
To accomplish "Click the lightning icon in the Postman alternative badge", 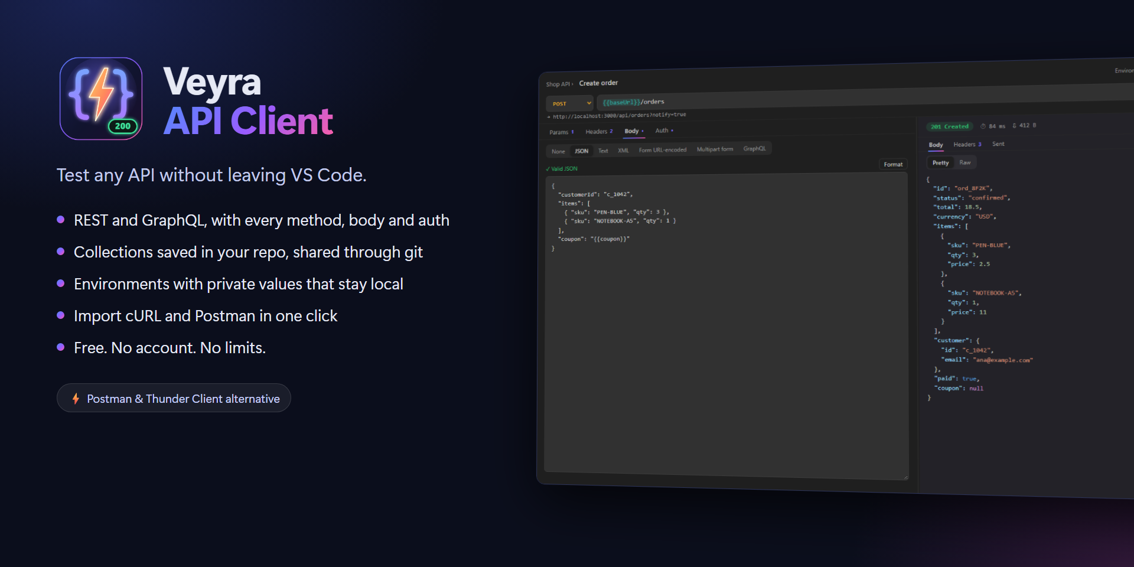I will click(x=76, y=399).
